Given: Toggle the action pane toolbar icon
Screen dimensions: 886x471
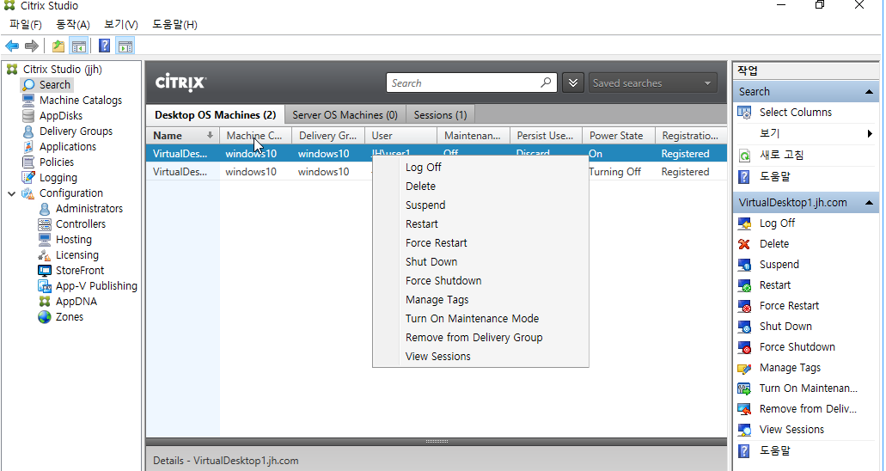Looking at the screenshot, I should (125, 46).
